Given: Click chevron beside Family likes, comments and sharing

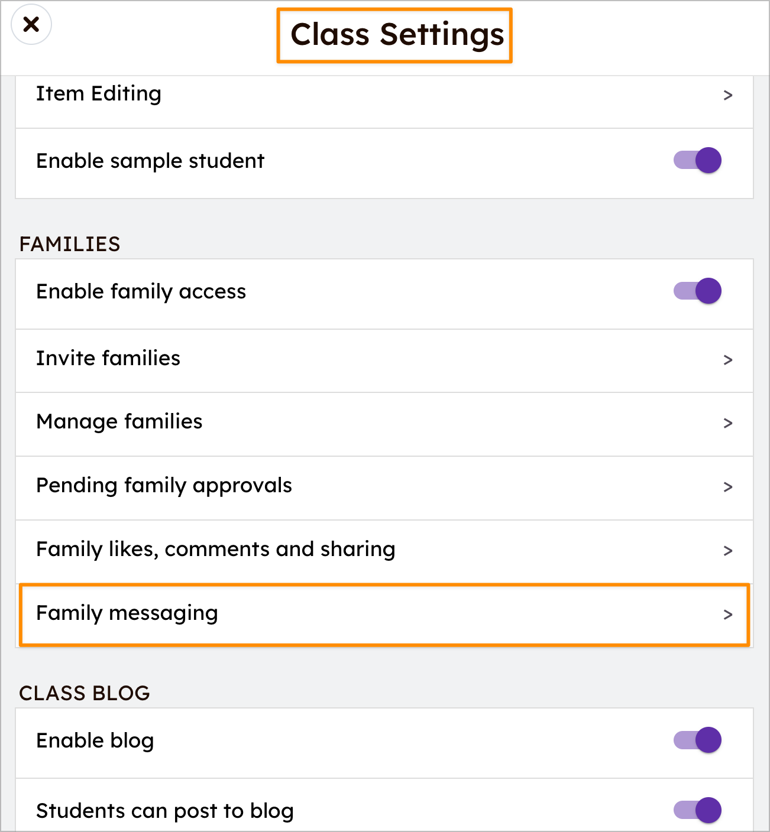Looking at the screenshot, I should coord(728,551).
